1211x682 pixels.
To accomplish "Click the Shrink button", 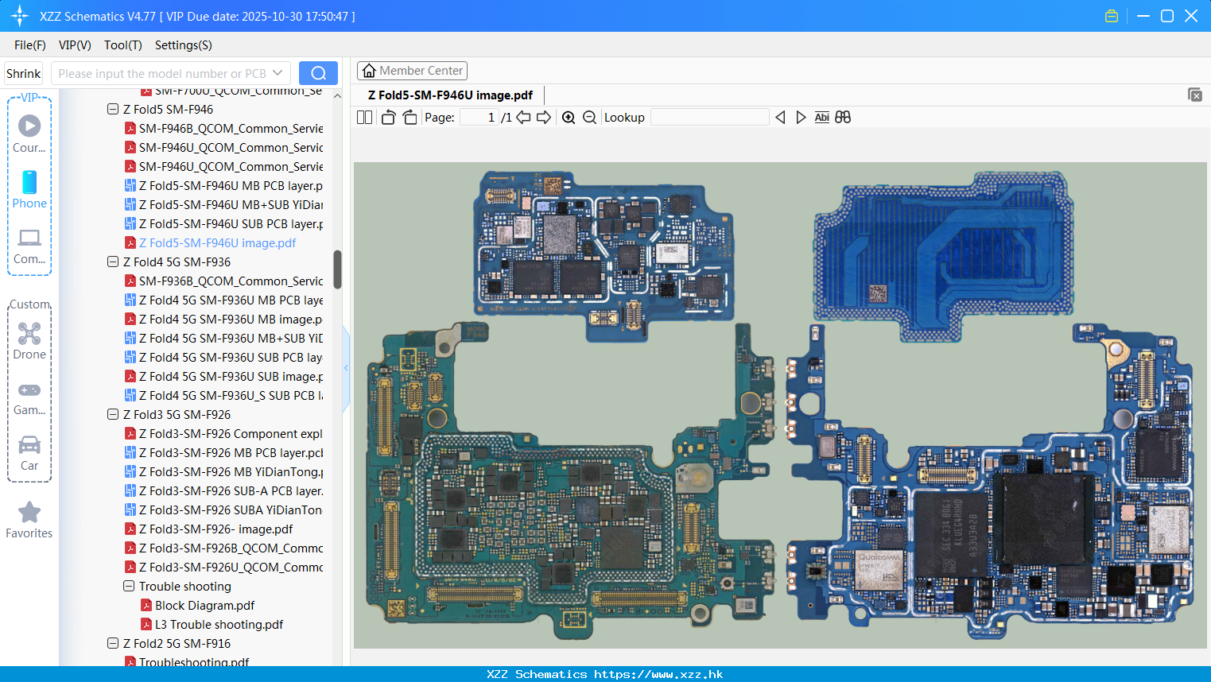I will pos(23,73).
